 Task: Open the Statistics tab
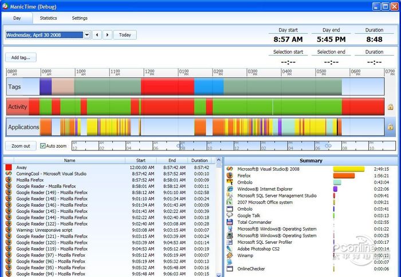click(48, 18)
